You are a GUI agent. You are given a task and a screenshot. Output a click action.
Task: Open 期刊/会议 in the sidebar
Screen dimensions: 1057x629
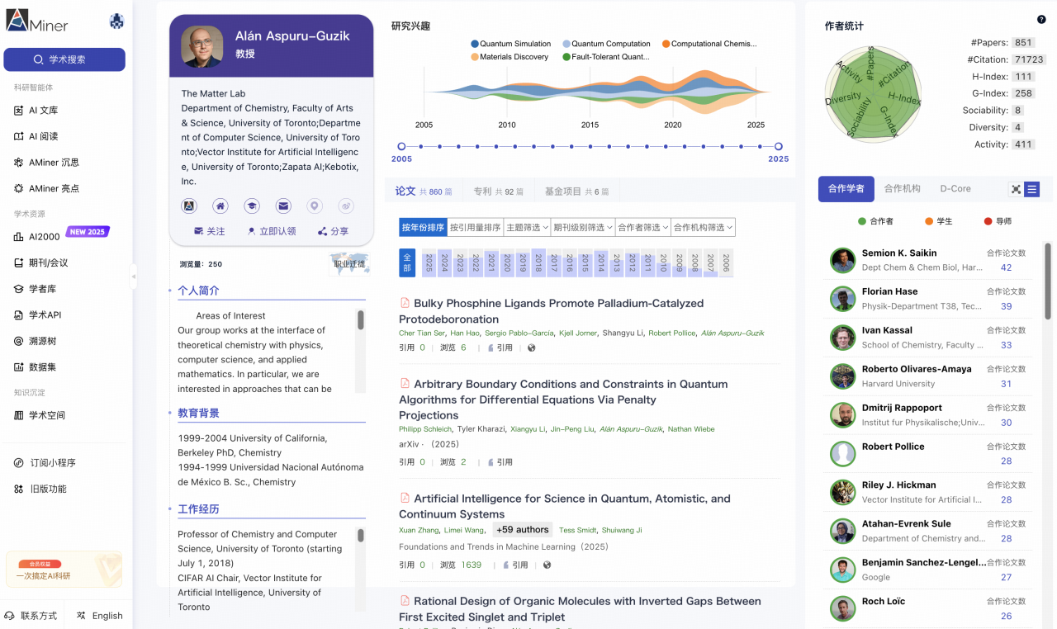coord(40,263)
